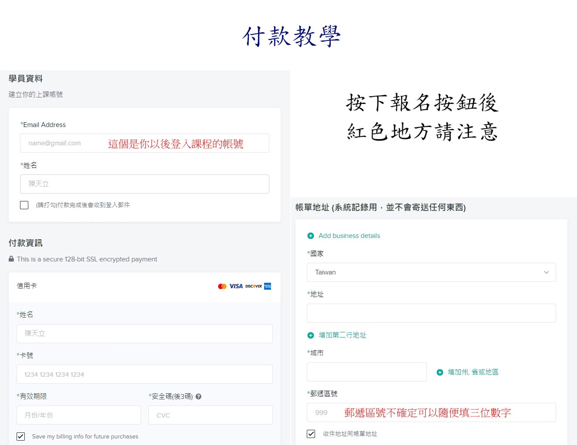Click the Mastercard logo icon
The height and width of the screenshot is (445, 577).
[x=222, y=286]
